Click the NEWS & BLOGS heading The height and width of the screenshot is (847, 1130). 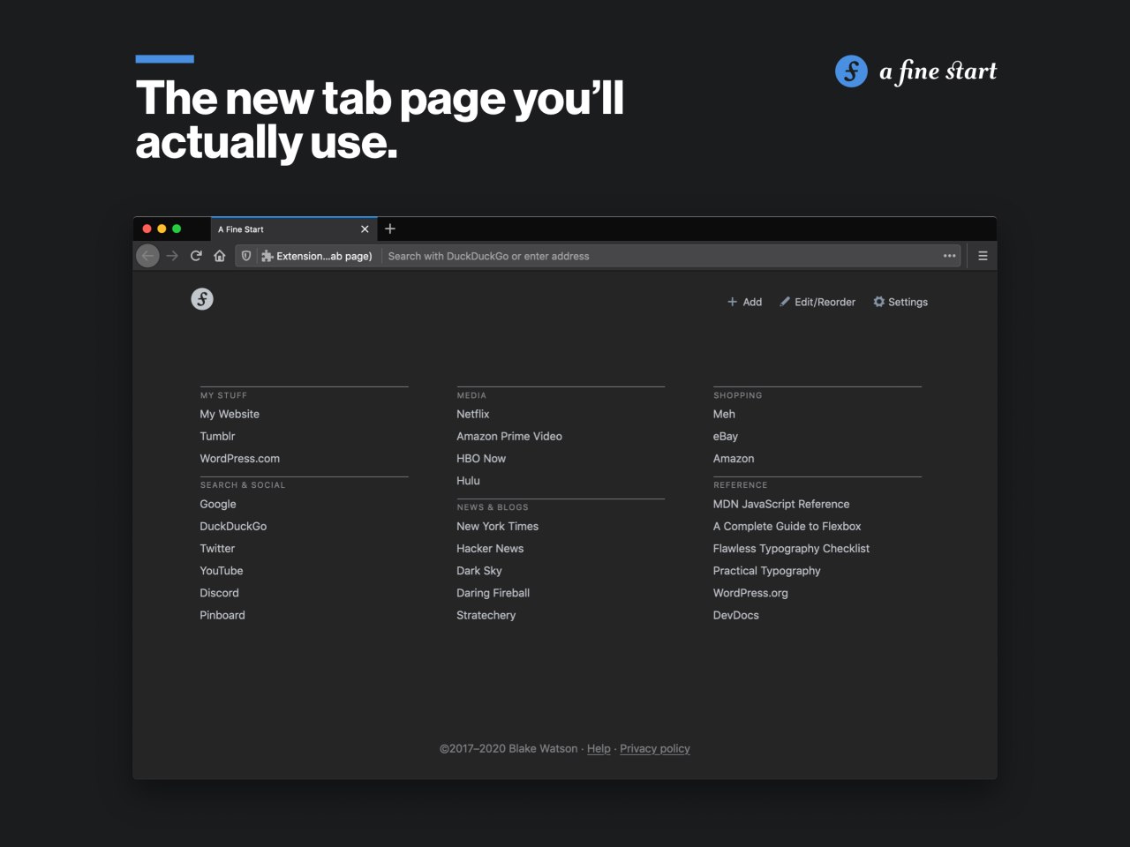(x=493, y=507)
